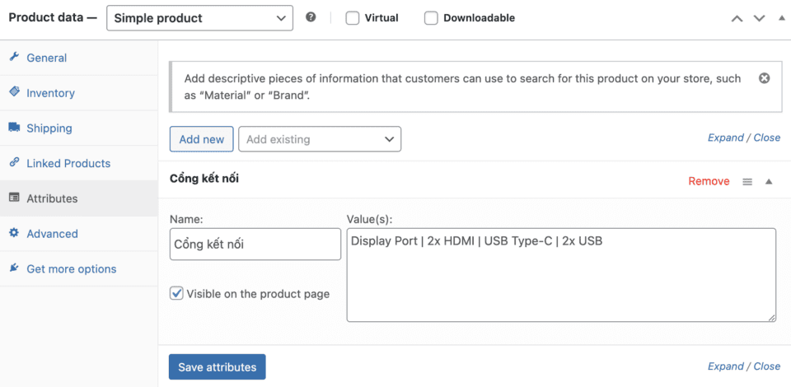Open the Advanced tab
791x387 pixels.
[x=79, y=234]
